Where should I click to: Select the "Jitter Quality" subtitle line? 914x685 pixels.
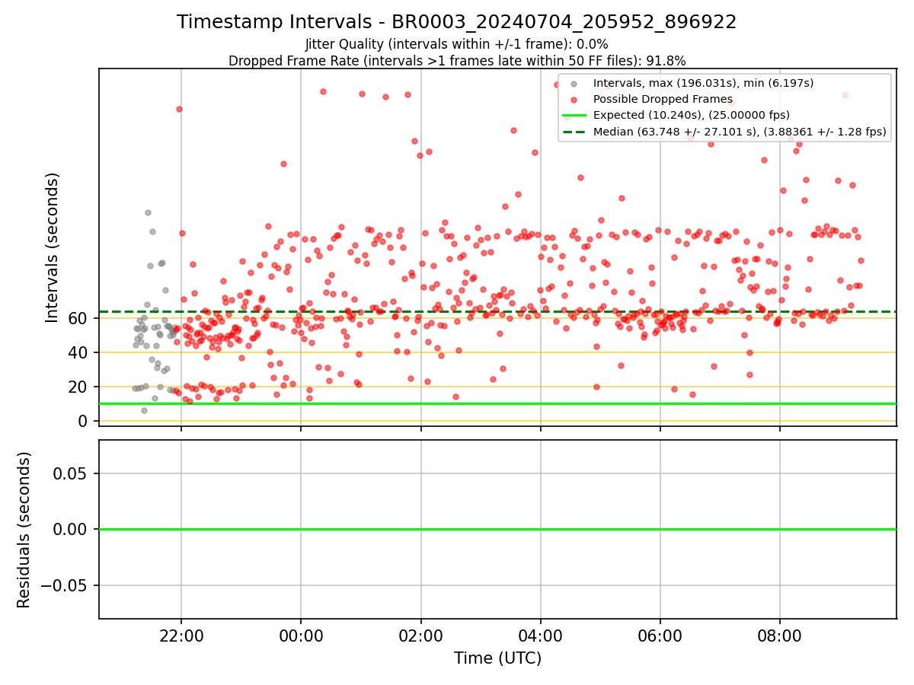click(457, 45)
